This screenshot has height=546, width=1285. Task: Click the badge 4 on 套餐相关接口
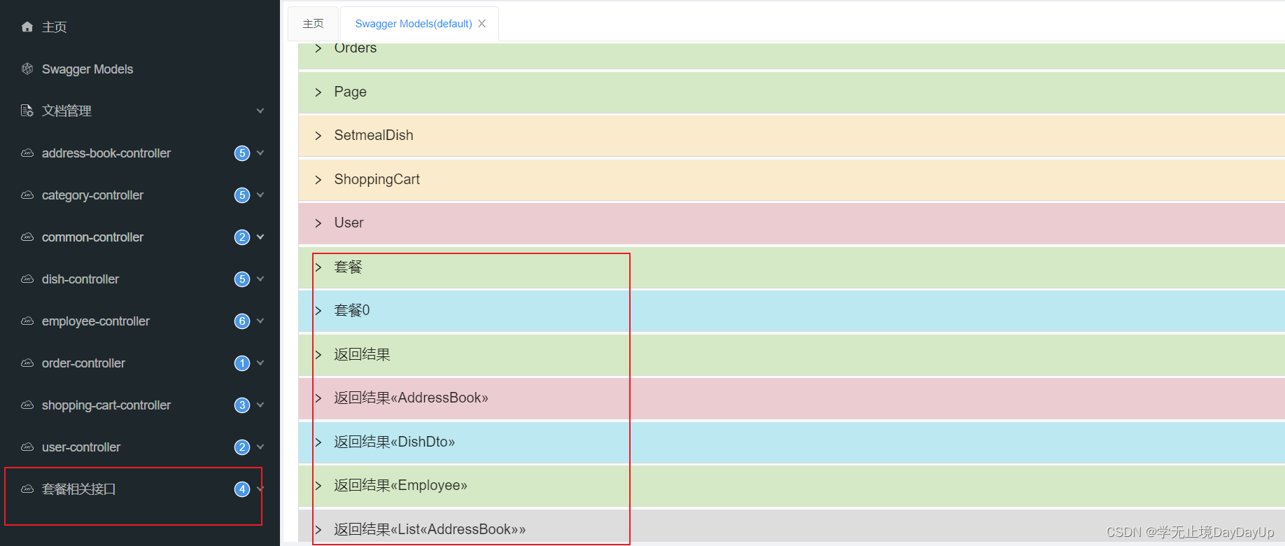click(242, 489)
